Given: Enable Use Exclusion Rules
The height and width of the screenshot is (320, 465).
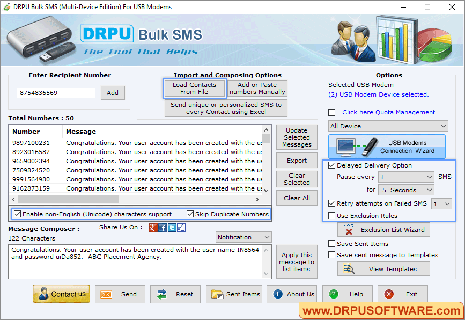Looking at the screenshot, I should [x=332, y=216].
